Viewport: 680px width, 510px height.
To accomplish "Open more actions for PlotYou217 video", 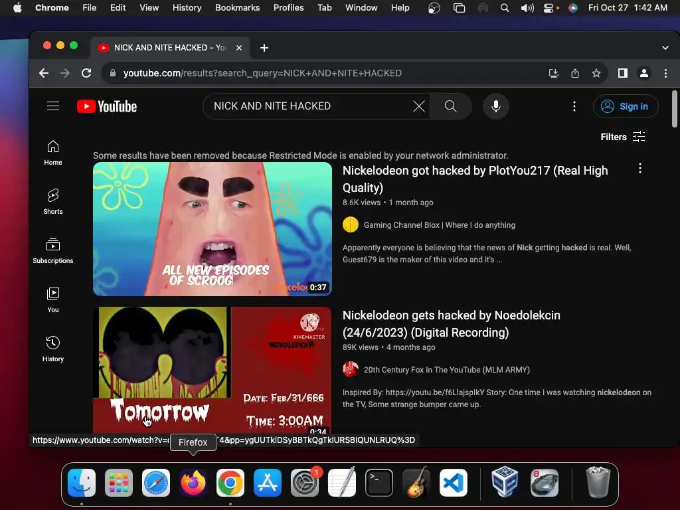I will (x=639, y=169).
